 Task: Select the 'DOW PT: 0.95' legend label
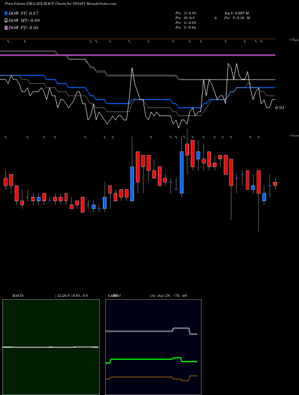(x=23, y=28)
